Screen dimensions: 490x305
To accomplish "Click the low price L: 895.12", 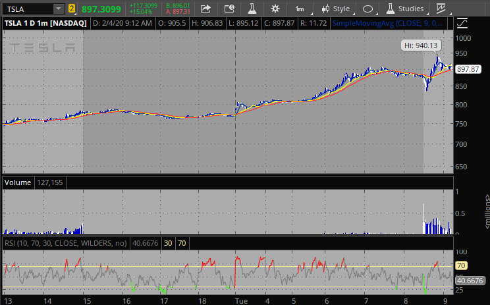I will (x=242, y=24).
